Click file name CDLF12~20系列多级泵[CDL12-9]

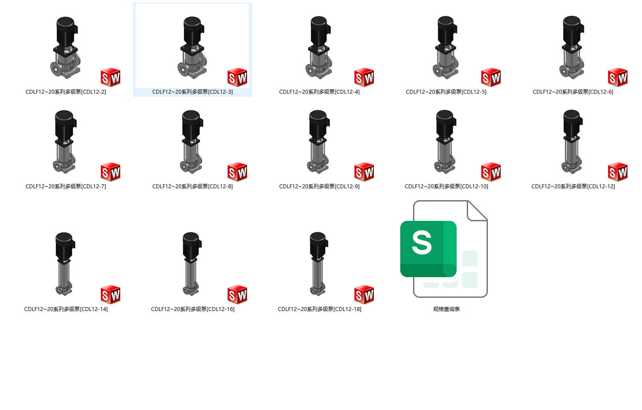coord(319,187)
